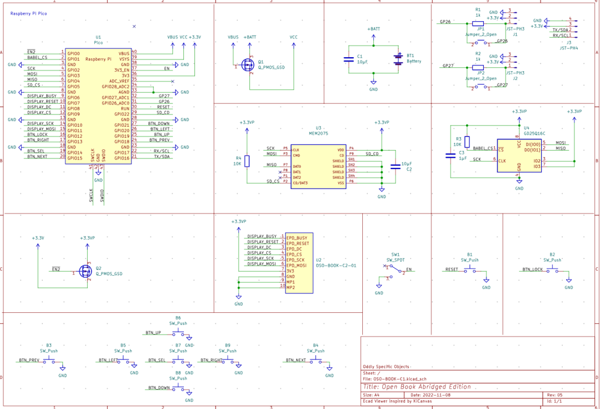Click the U4 GD25Q16C flash chip body
Screen dimensions: 600x409
coord(519,156)
